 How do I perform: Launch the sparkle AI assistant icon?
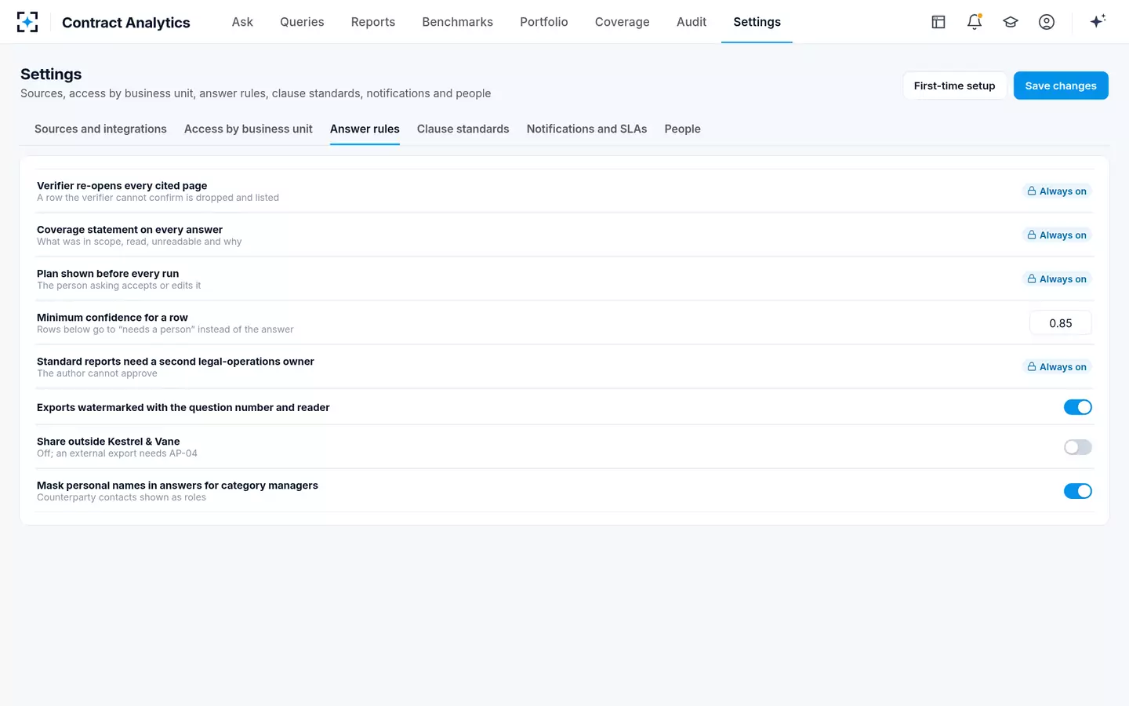coord(1098,21)
